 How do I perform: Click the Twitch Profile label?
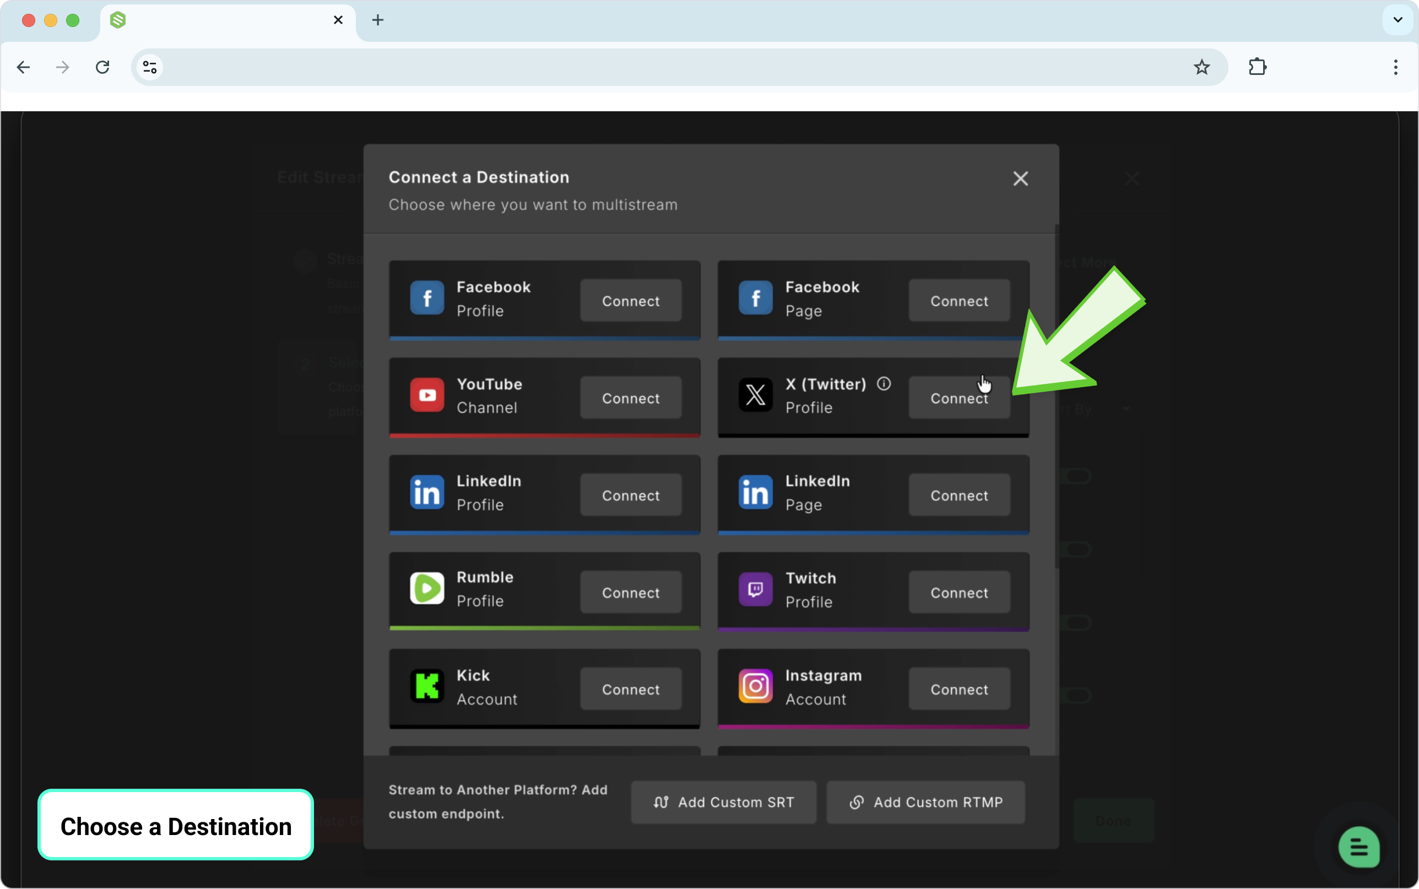pyautogui.click(x=811, y=590)
